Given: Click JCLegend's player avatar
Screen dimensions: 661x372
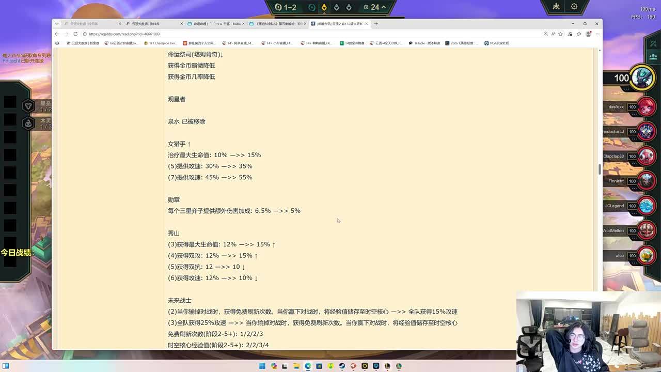Looking at the screenshot, I should [646, 206].
